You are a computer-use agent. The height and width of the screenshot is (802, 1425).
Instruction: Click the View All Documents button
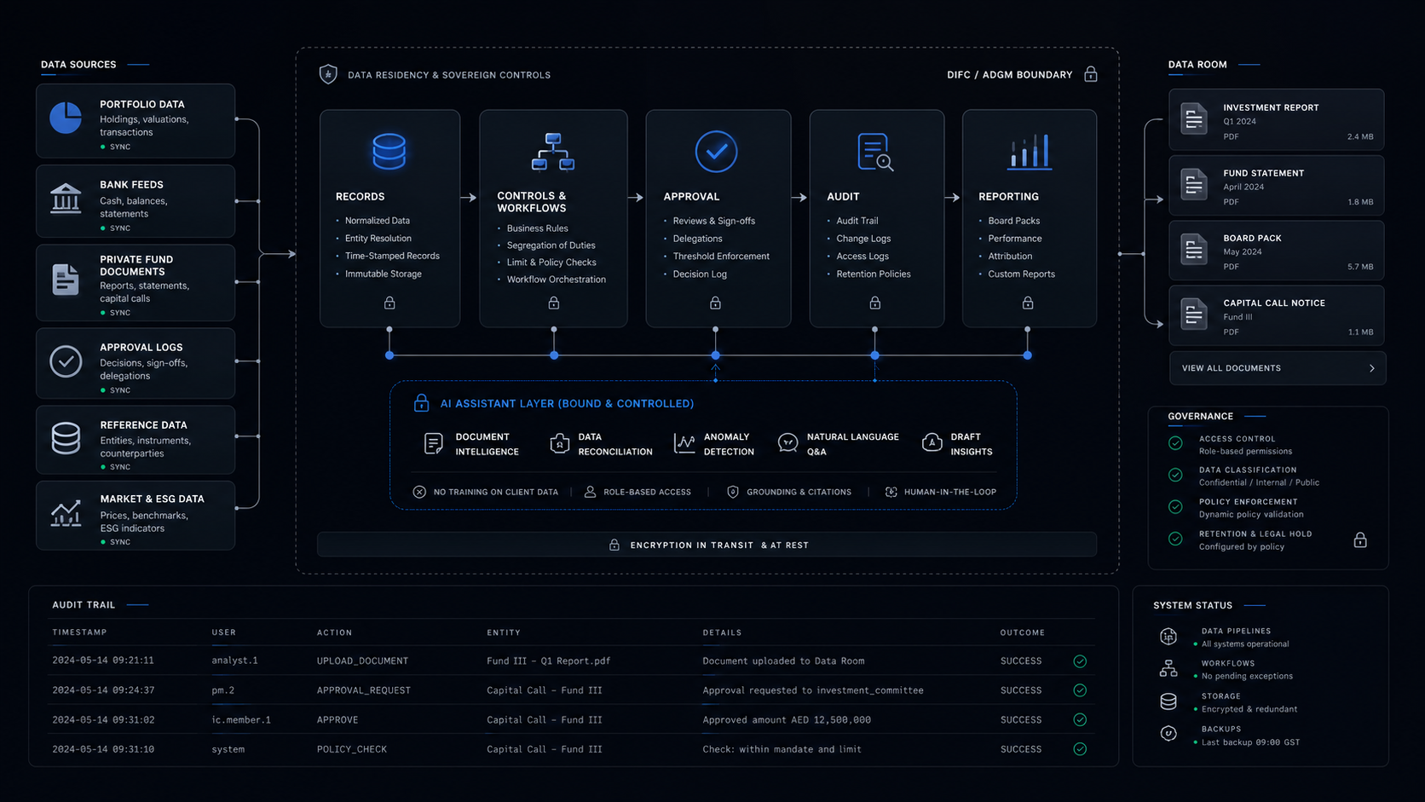(1278, 368)
